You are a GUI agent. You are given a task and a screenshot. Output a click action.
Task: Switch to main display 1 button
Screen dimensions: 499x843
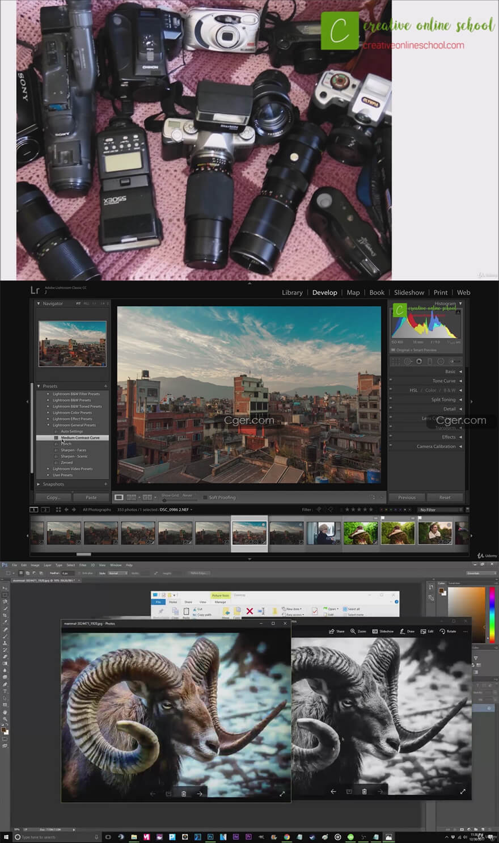point(34,509)
